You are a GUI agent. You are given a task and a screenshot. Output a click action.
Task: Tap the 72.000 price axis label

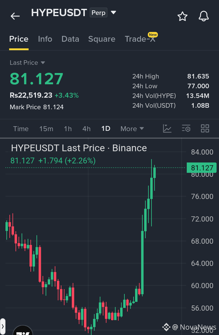202,219
